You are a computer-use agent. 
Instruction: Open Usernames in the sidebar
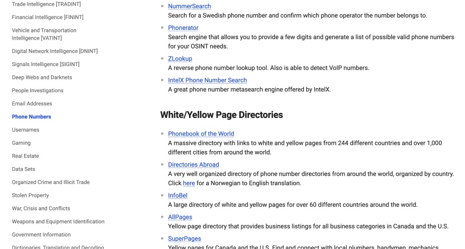25,130
